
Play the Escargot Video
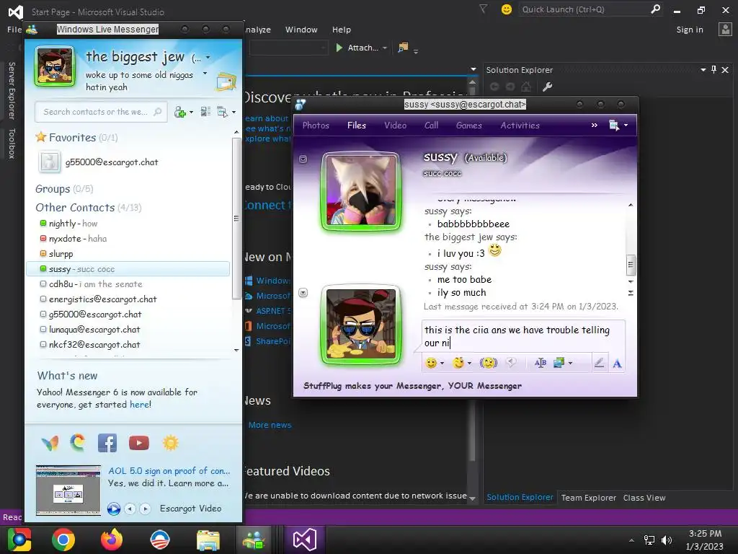tap(113, 509)
